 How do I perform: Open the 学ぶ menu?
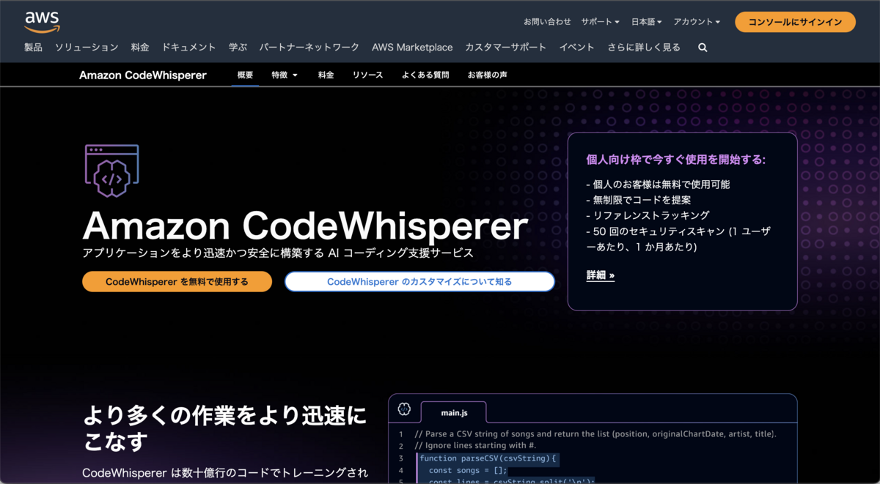(x=238, y=47)
